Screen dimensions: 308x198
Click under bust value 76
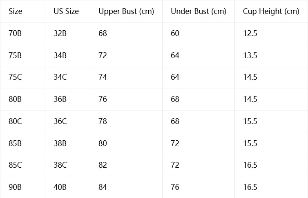175,187
